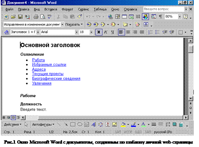
Task: Open the Правка menu
Action: point(24,9)
